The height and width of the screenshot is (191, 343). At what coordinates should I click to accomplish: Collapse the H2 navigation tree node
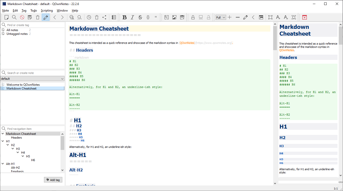point(8,145)
